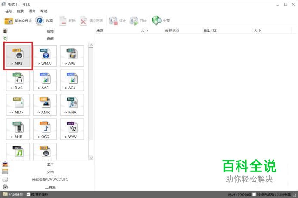298x198 pixels.
Task: Click the down arrow of format list scrollbar
Action: click(91, 158)
